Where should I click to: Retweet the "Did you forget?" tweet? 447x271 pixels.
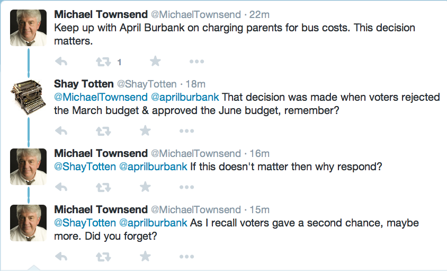103,257
